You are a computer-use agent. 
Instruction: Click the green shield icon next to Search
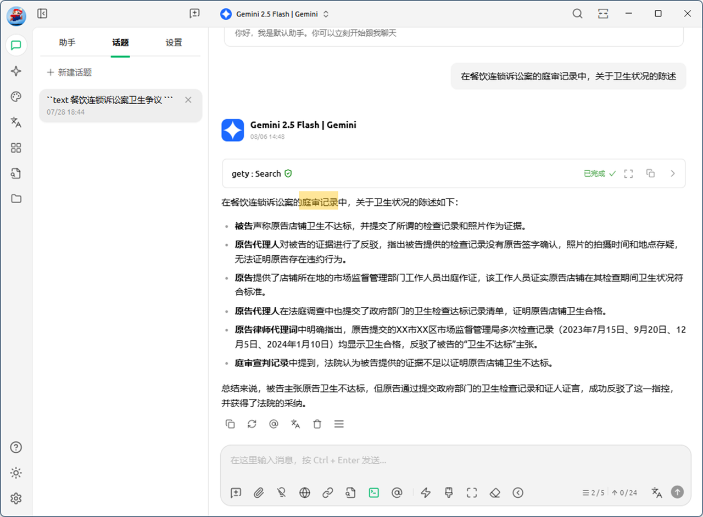click(288, 173)
